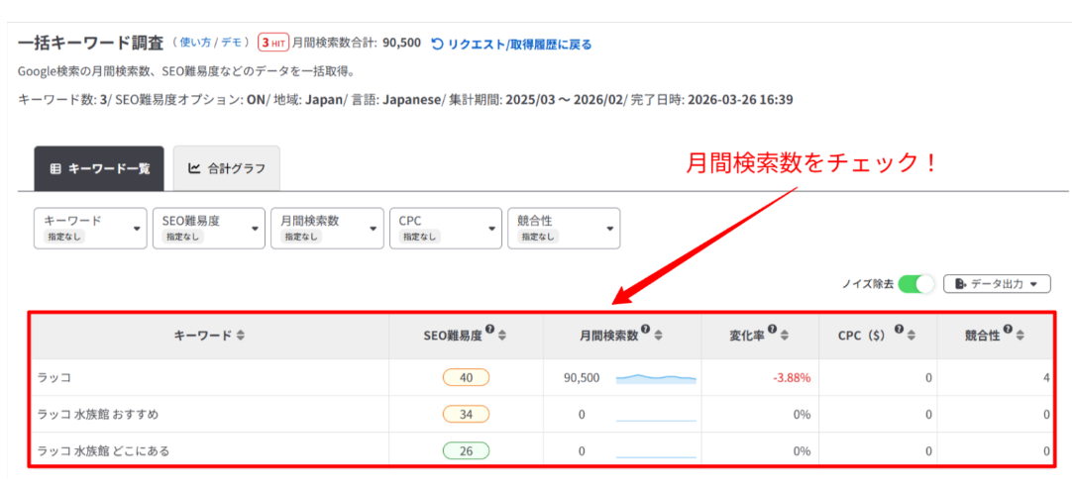Click the 競合性 help question icon
Screen dimensions: 1072x488
[1007, 330]
